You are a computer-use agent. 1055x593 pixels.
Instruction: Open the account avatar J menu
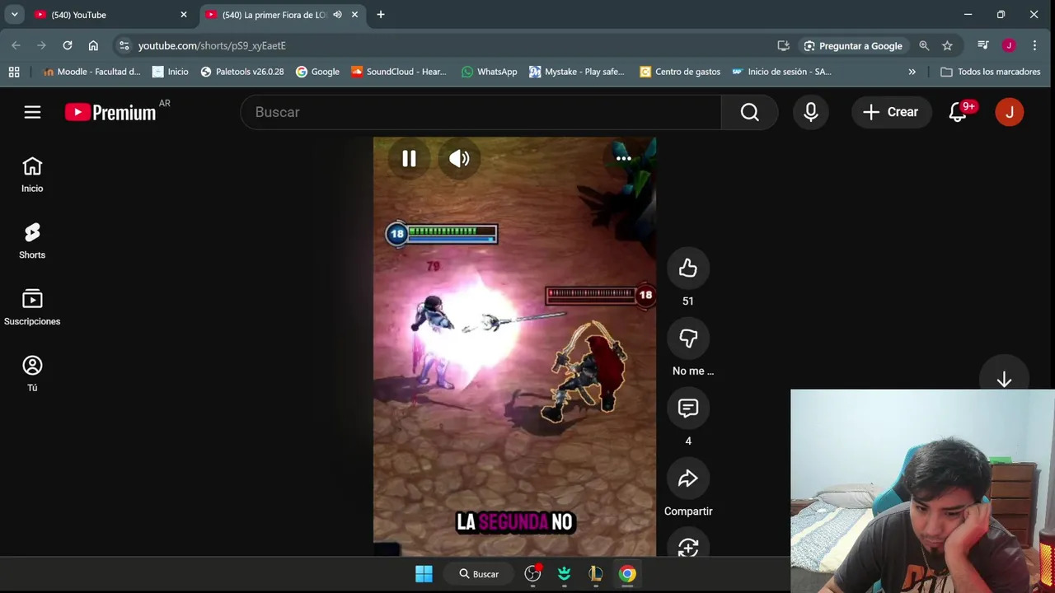click(x=1010, y=112)
